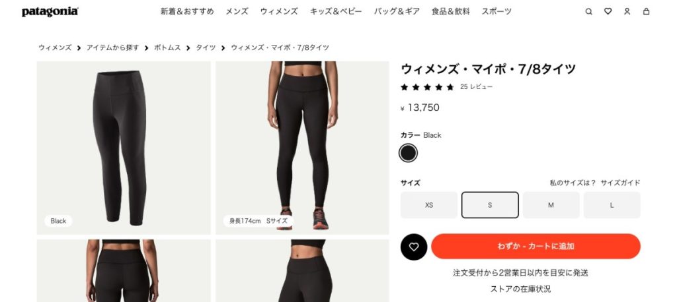Open the front-view model photo thumbnail
Image resolution: width=677 pixels, height=302 pixels.
pyautogui.click(x=302, y=148)
